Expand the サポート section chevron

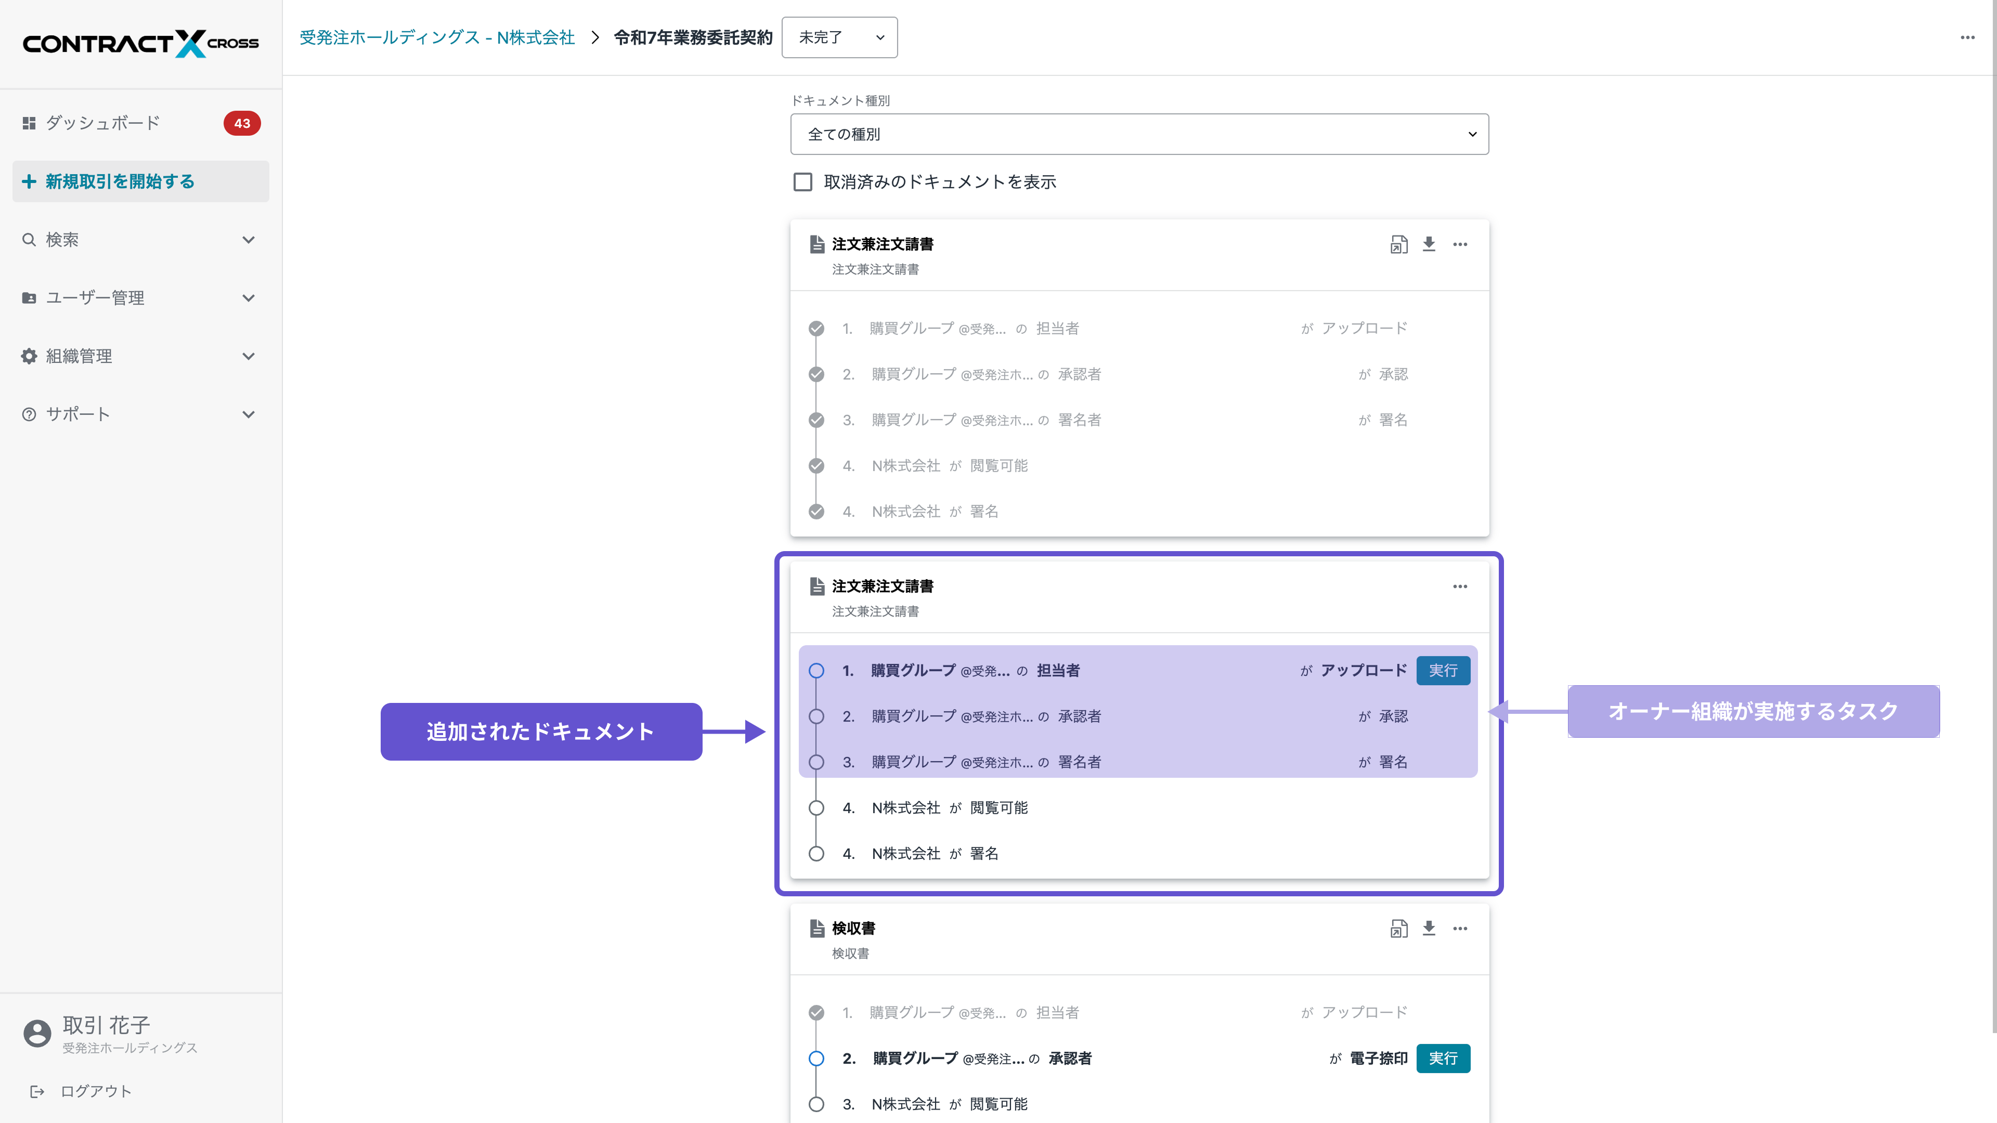pyautogui.click(x=249, y=414)
